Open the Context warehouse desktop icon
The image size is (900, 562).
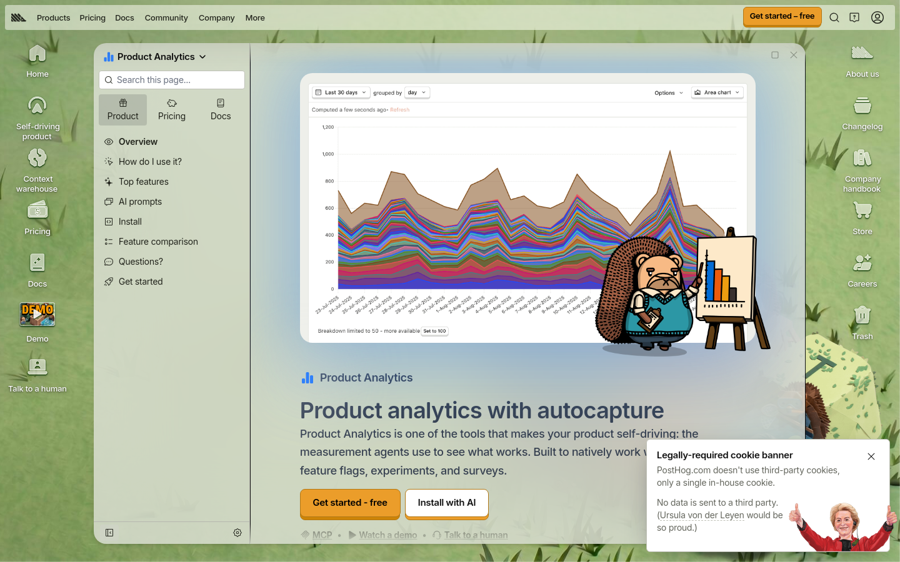pyautogui.click(x=37, y=170)
